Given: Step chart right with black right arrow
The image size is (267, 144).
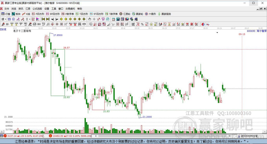Looking at the screenshot, I should click(57, 19).
